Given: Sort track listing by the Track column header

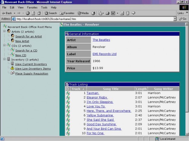Looking at the screenshot, I should click(76, 89).
